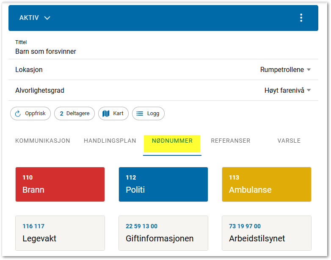Switch to the Kommunikasjon tab
Viewport: 331px width, 260px height.
43,141
